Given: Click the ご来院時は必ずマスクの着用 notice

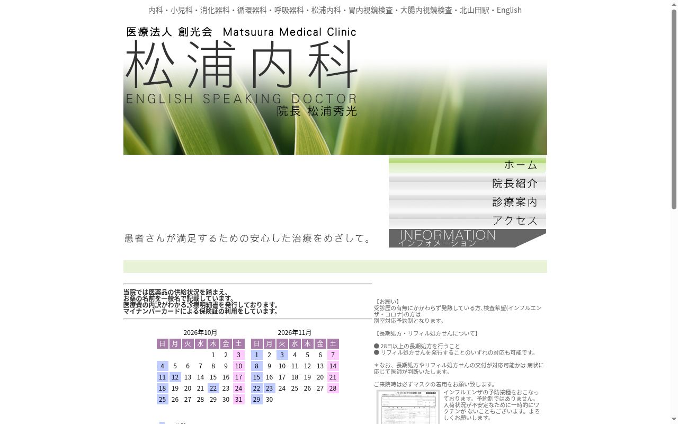Looking at the screenshot, I should (x=435, y=384).
